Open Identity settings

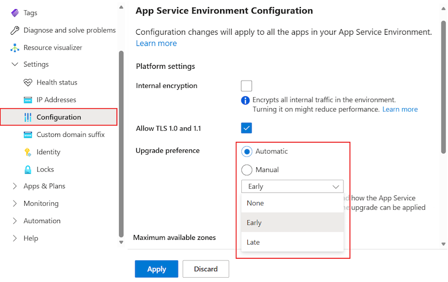48,152
